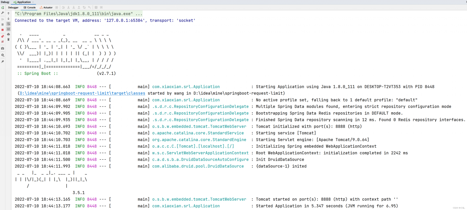This screenshot has width=467, height=210.
Task: Click the Step Out icon
Action: [x=79, y=7]
